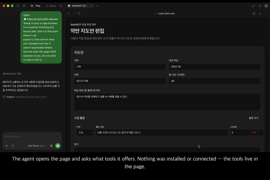Open the 5.6 Terra High model dropdown
Image resolution: width=270 pixels, height=180 pixels.
37,146
